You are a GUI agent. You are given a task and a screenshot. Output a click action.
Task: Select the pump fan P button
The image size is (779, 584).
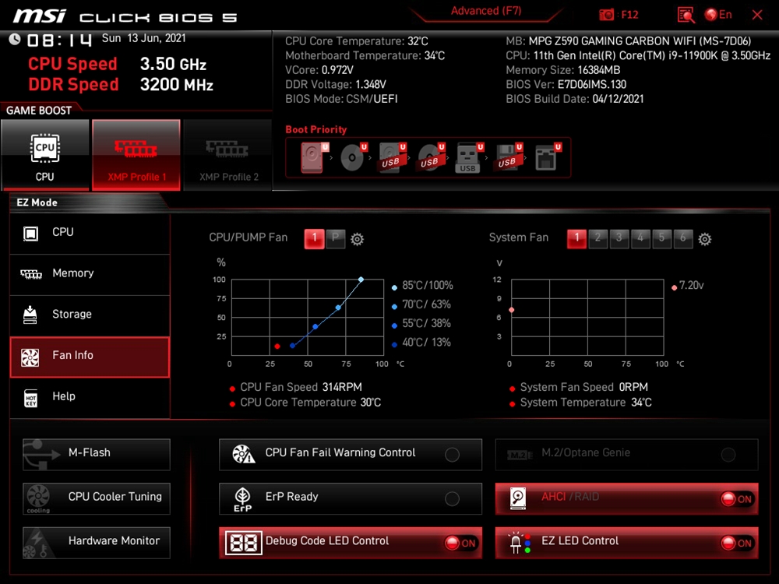pos(335,238)
